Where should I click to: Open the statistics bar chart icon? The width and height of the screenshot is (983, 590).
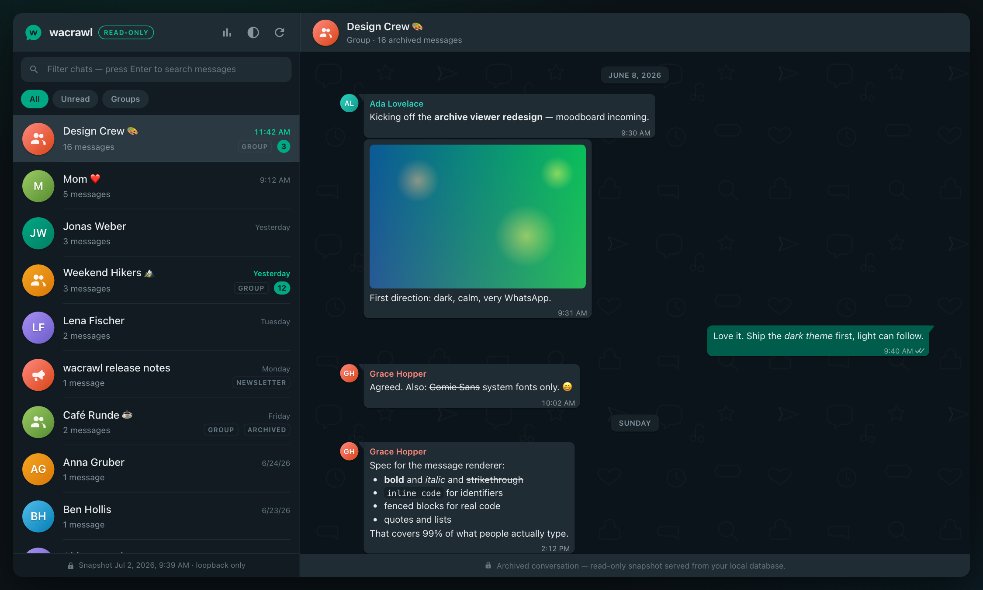227,33
